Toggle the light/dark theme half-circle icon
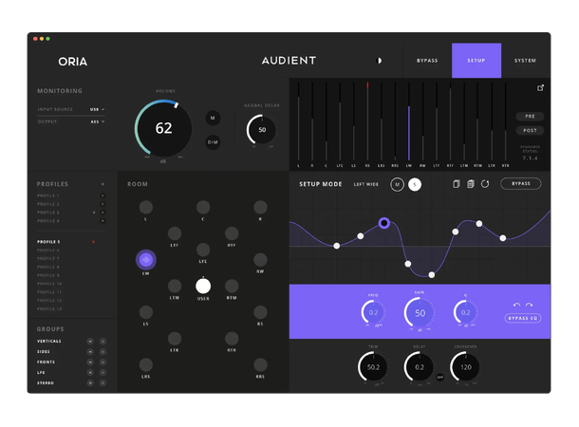 [379, 61]
